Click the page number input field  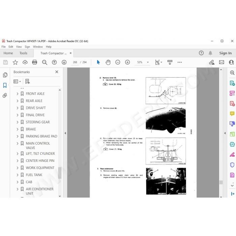tap(75, 62)
